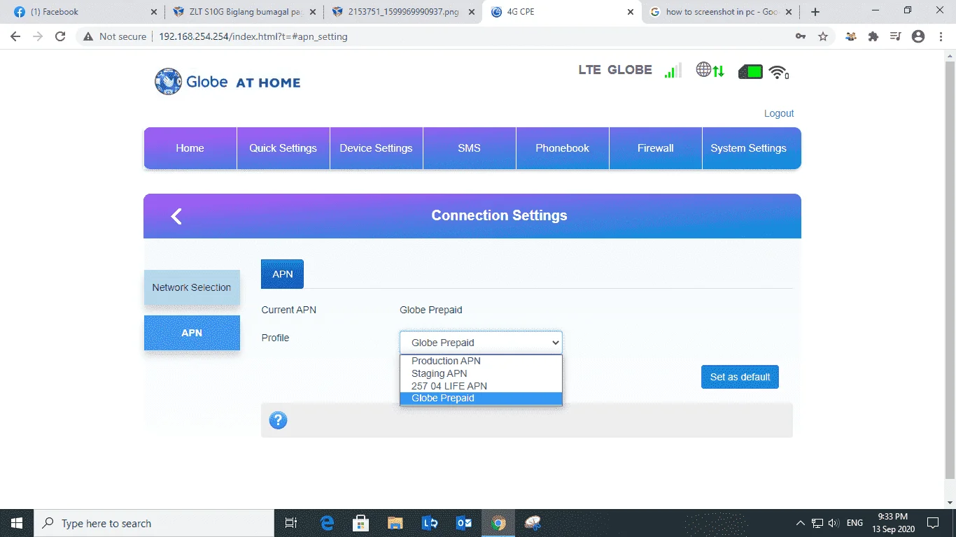Open the saved passwords key icon
Image resolution: width=956 pixels, height=537 pixels.
[801, 36]
